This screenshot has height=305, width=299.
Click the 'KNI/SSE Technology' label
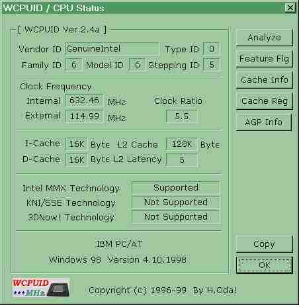pyautogui.click(x=71, y=203)
